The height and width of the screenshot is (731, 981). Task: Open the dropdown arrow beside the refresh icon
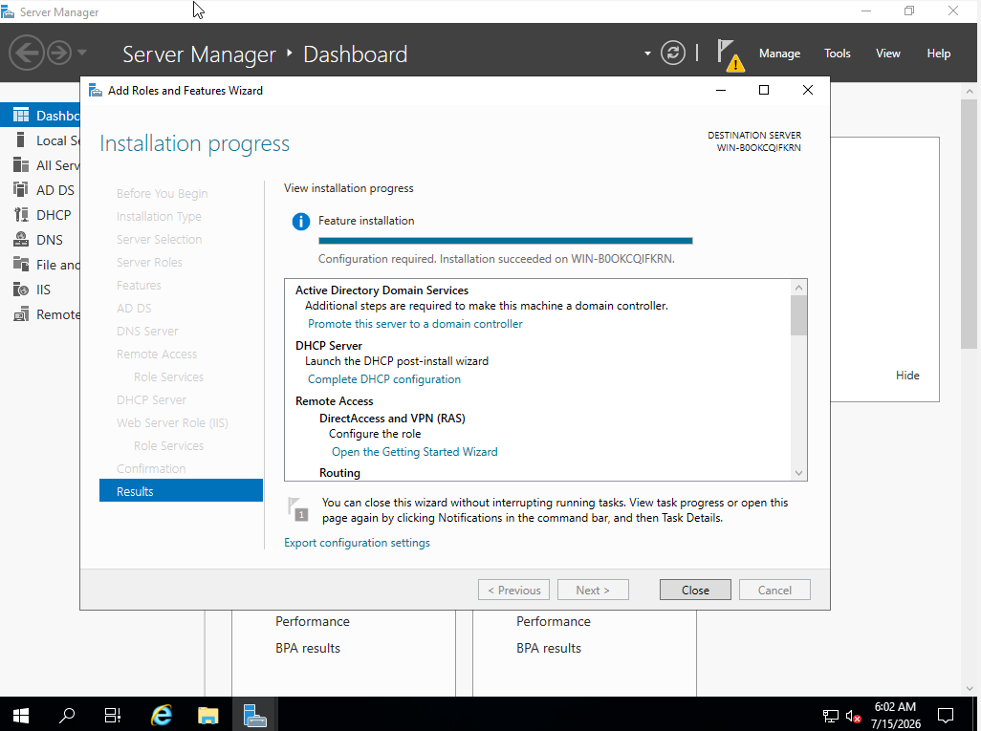tap(647, 54)
